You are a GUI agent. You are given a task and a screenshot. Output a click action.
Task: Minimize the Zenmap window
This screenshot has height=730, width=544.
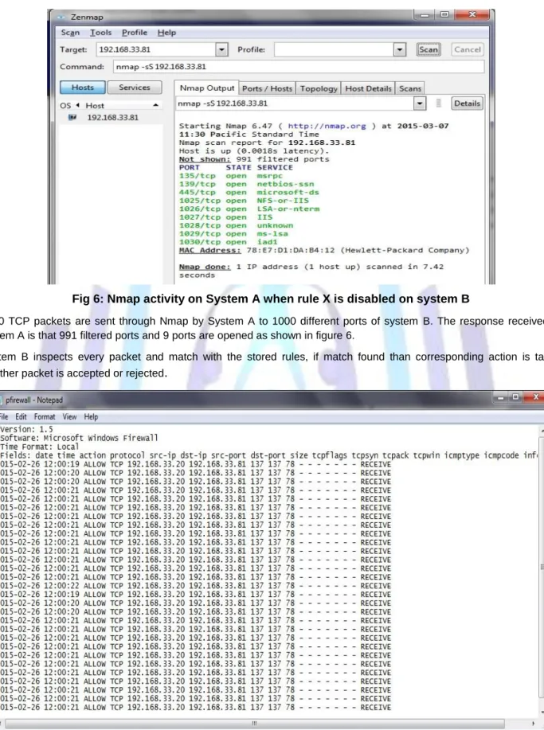pos(425,15)
